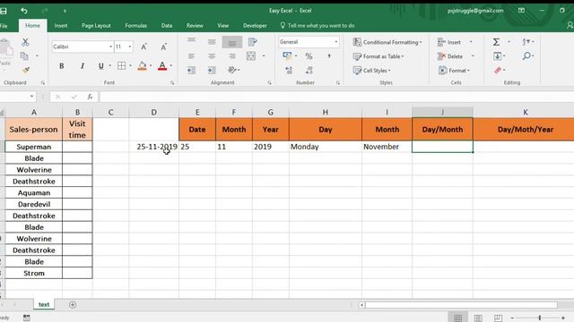Increase indent icon
This screenshot has width=574, height=322.
[212, 70]
